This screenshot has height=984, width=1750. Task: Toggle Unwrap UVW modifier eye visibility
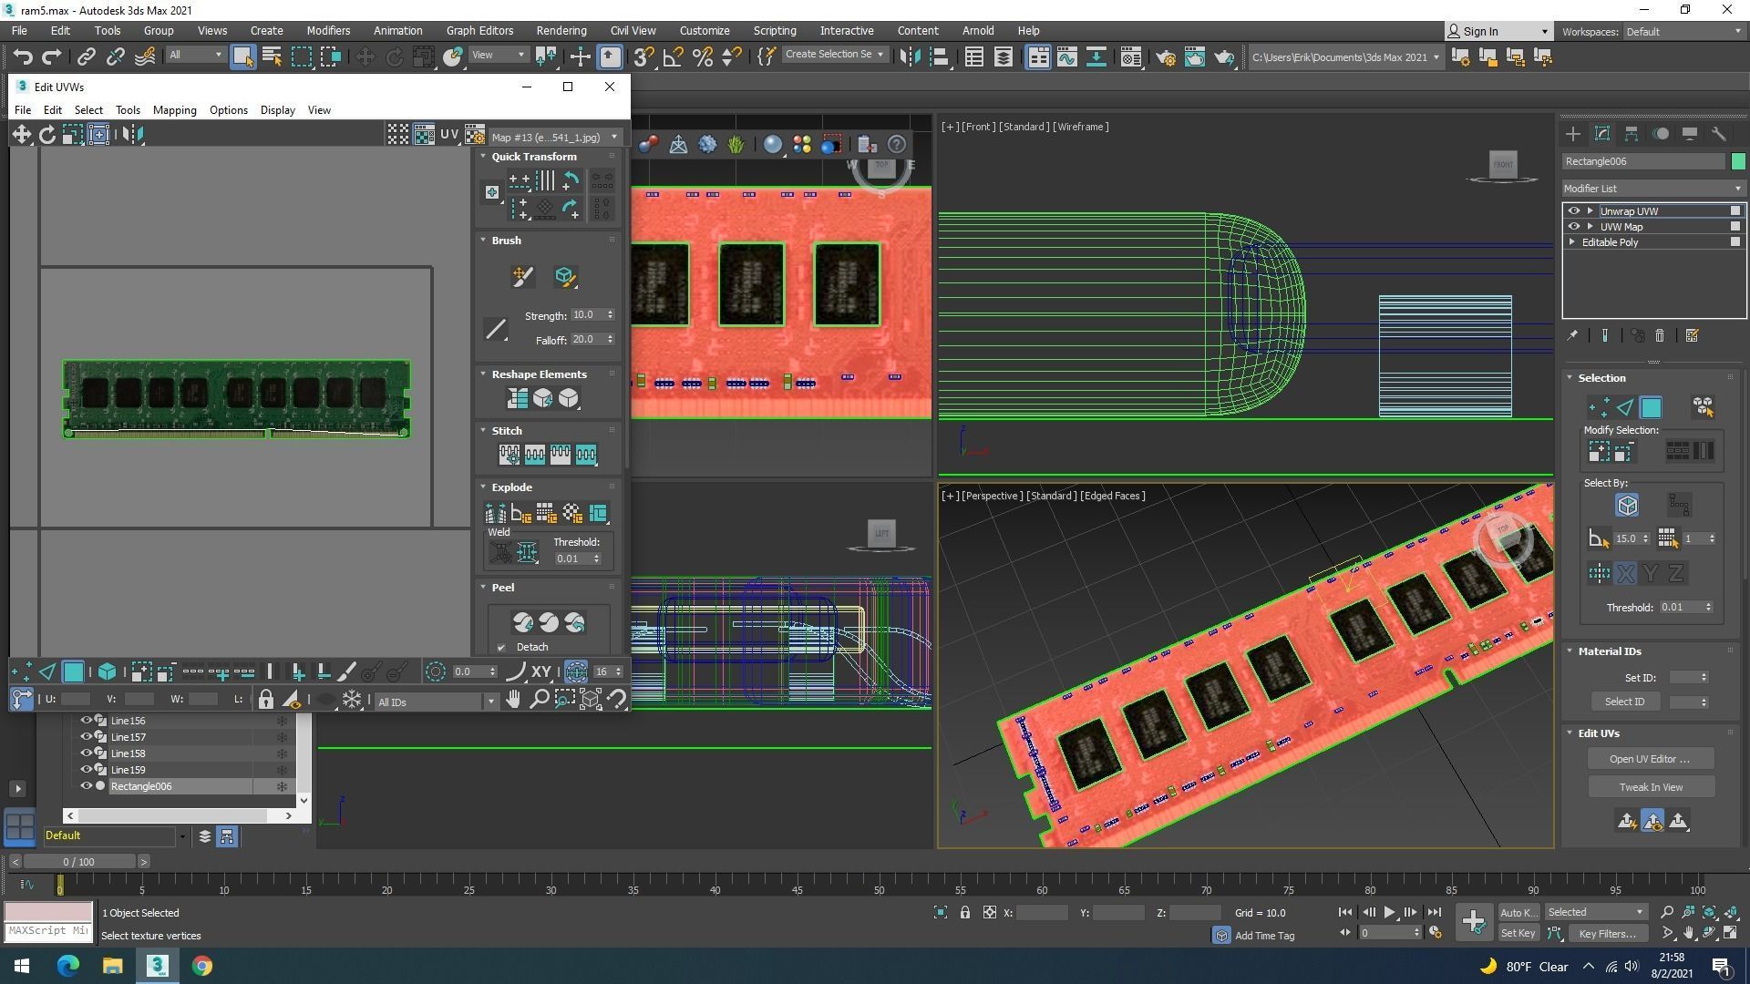(x=1573, y=211)
